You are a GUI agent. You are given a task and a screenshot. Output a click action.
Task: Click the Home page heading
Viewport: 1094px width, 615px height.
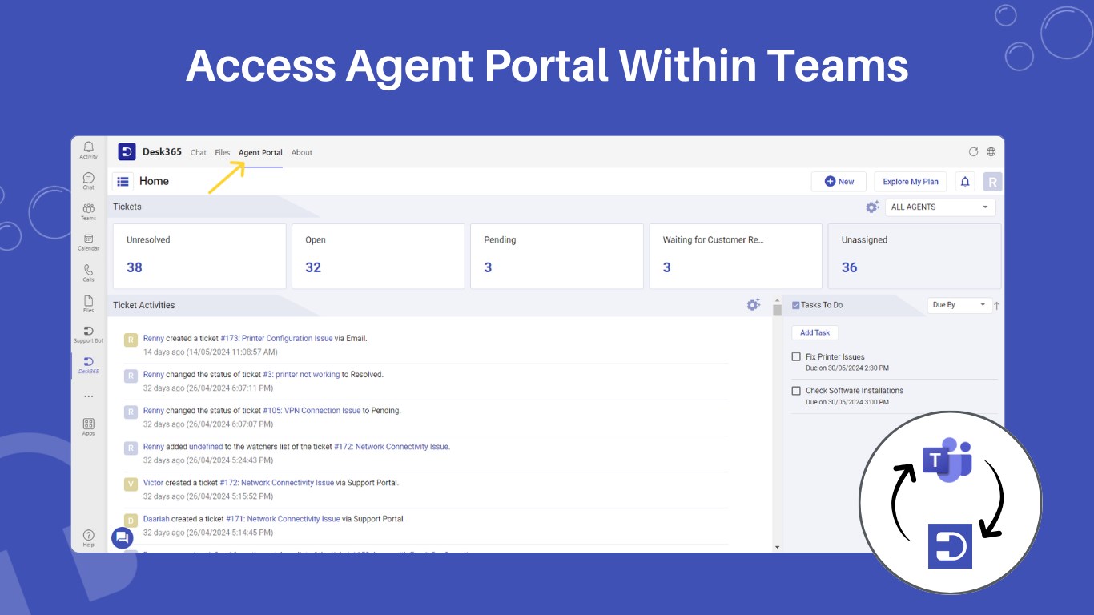point(154,181)
